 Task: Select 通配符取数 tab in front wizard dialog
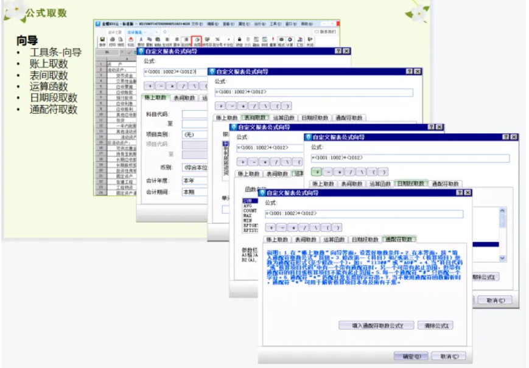pyautogui.click(x=399, y=239)
